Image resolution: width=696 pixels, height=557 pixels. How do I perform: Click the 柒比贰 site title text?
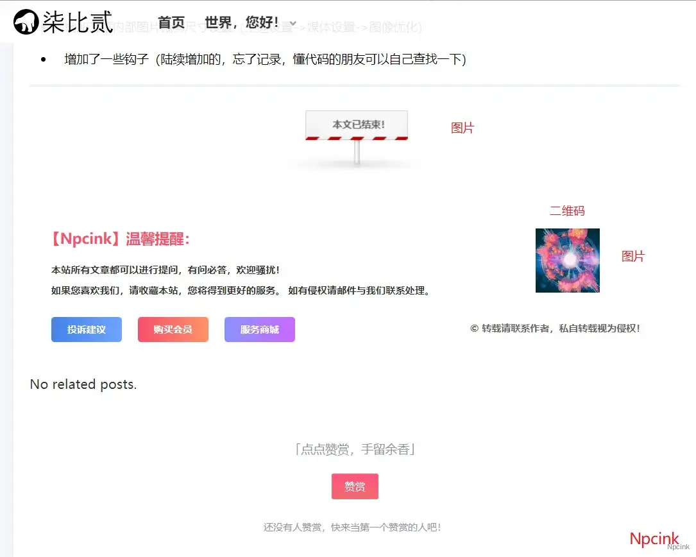point(78,22)
